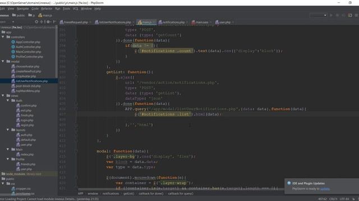The height and width of the screenshot is (201, 359).
Task: Collapse the views folder in project tree
Action: 3,95
